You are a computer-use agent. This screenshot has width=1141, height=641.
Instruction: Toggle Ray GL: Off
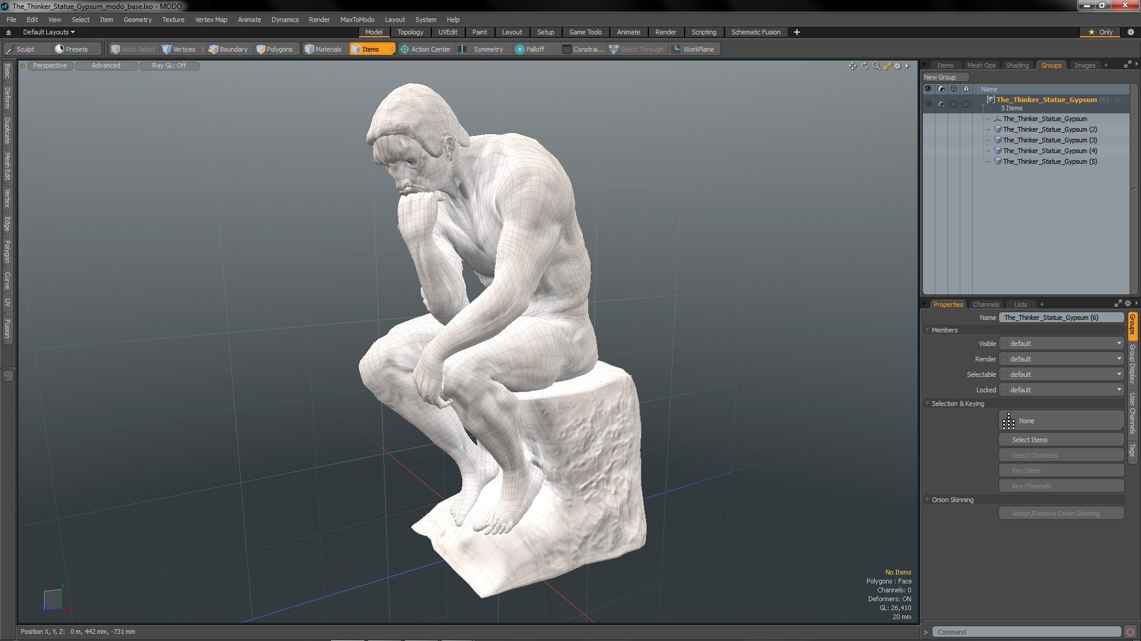(169, 66)
